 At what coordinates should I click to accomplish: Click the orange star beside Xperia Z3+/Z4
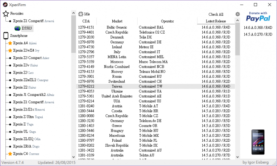[x=10, y=50]
